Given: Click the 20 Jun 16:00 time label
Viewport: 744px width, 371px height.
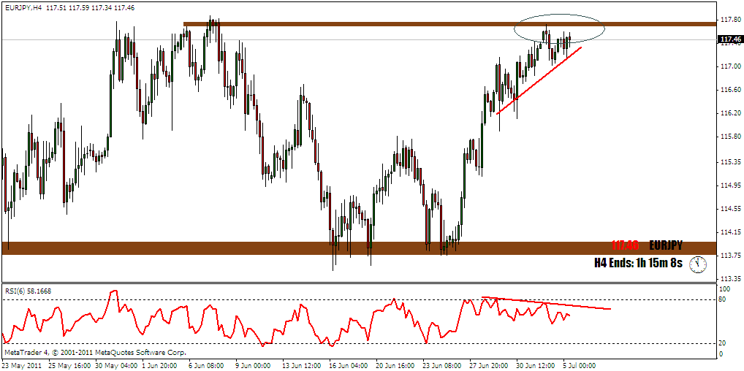Looking at the screenshot, I should 395,366.
